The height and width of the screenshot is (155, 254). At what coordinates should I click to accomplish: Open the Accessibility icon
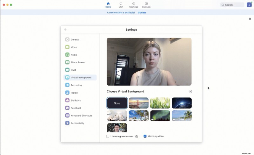point(67,123)
